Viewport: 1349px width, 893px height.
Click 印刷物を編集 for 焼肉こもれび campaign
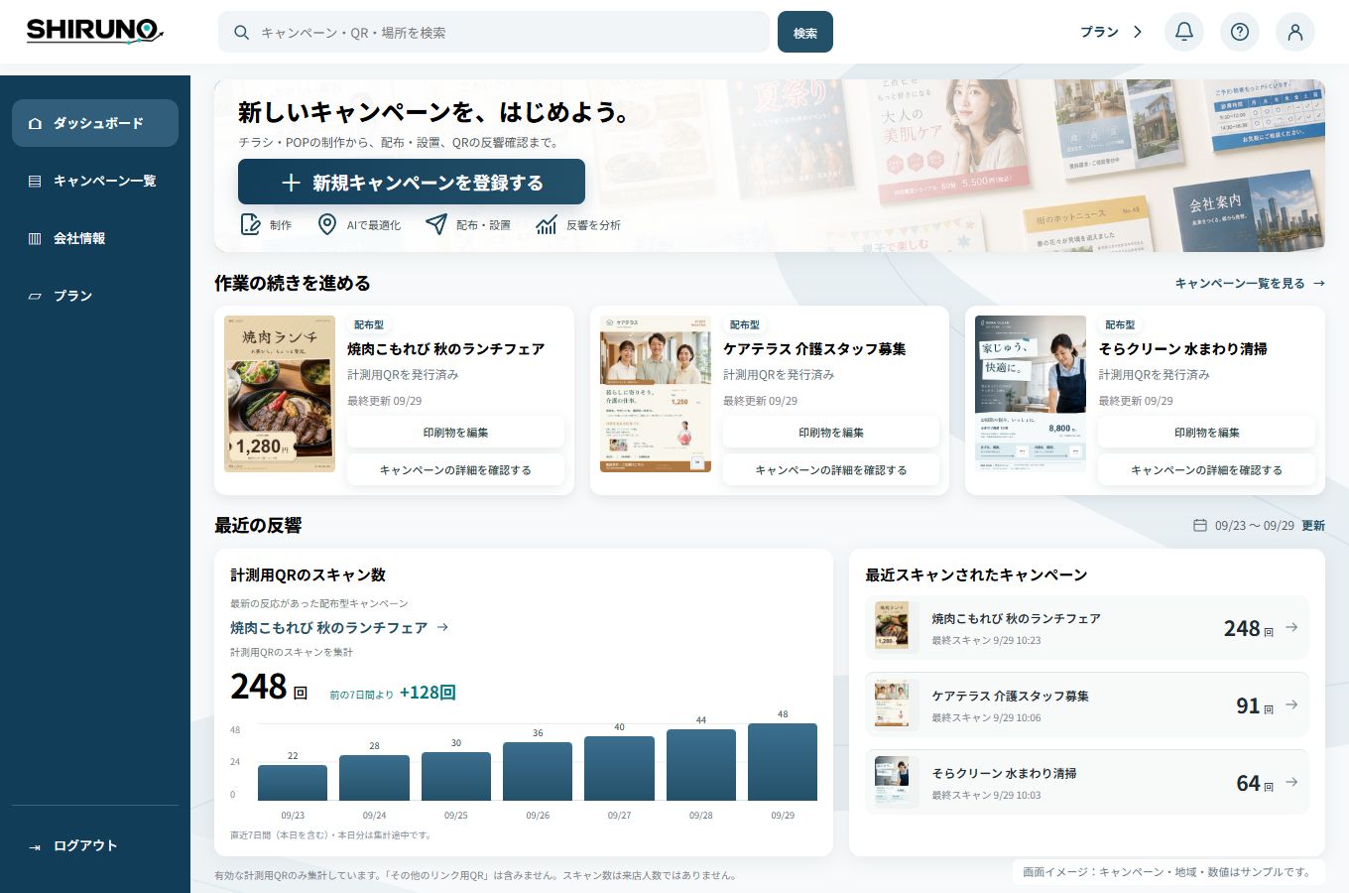pos(455,432)
